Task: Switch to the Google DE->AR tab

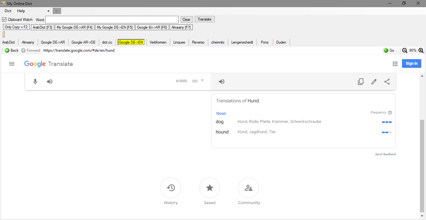Action: pyautogui.click(x=53, y=42)
